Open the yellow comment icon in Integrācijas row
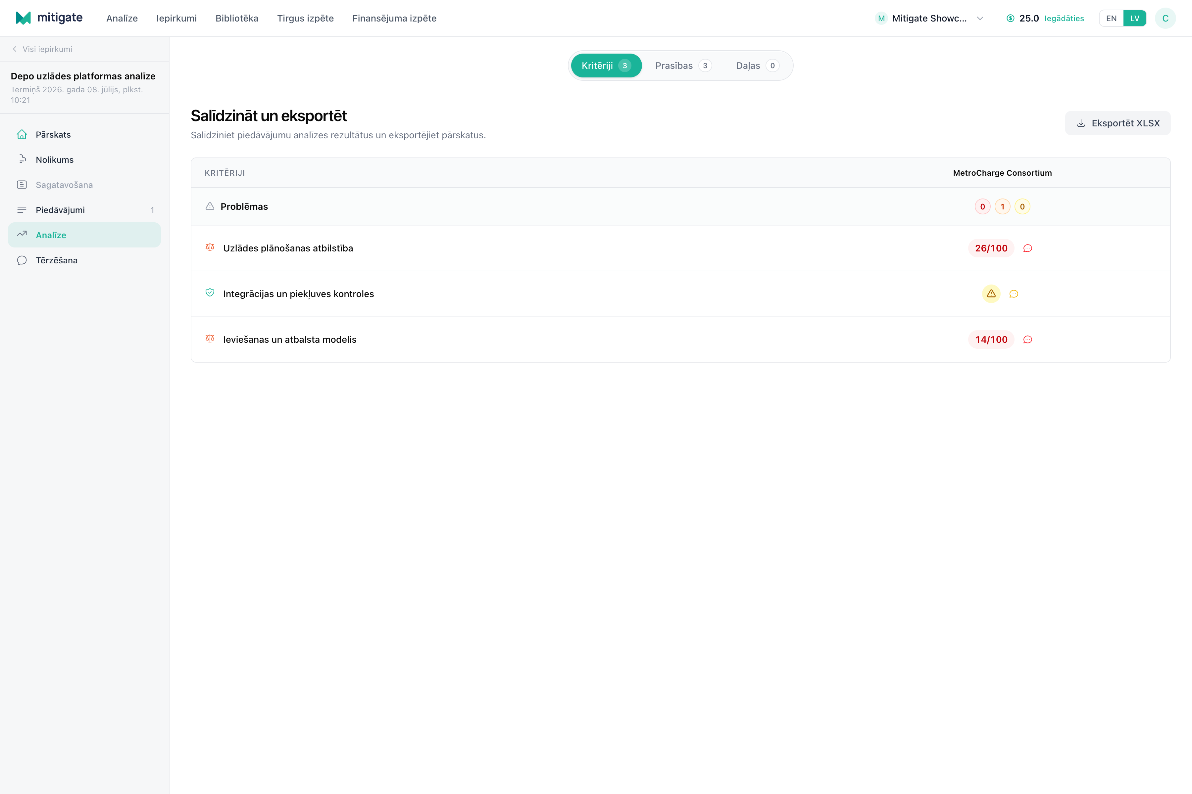This screenshot has height=794, width=1192. click(1014, 294)
